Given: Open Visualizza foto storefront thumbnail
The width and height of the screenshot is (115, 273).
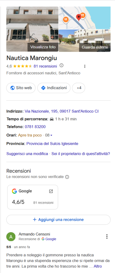Looking at the screenshot, I should click(x=32, y=29).
